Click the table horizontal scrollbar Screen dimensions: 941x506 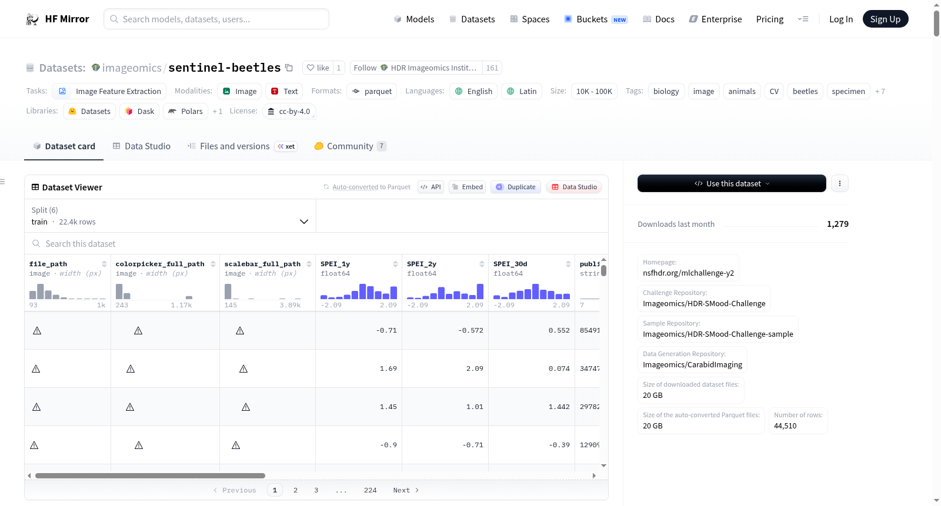(150, 475)
